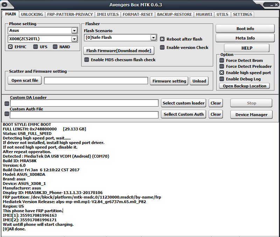Toggle the Custom DA Loader checkbox
280x237 pixels.
7,103
